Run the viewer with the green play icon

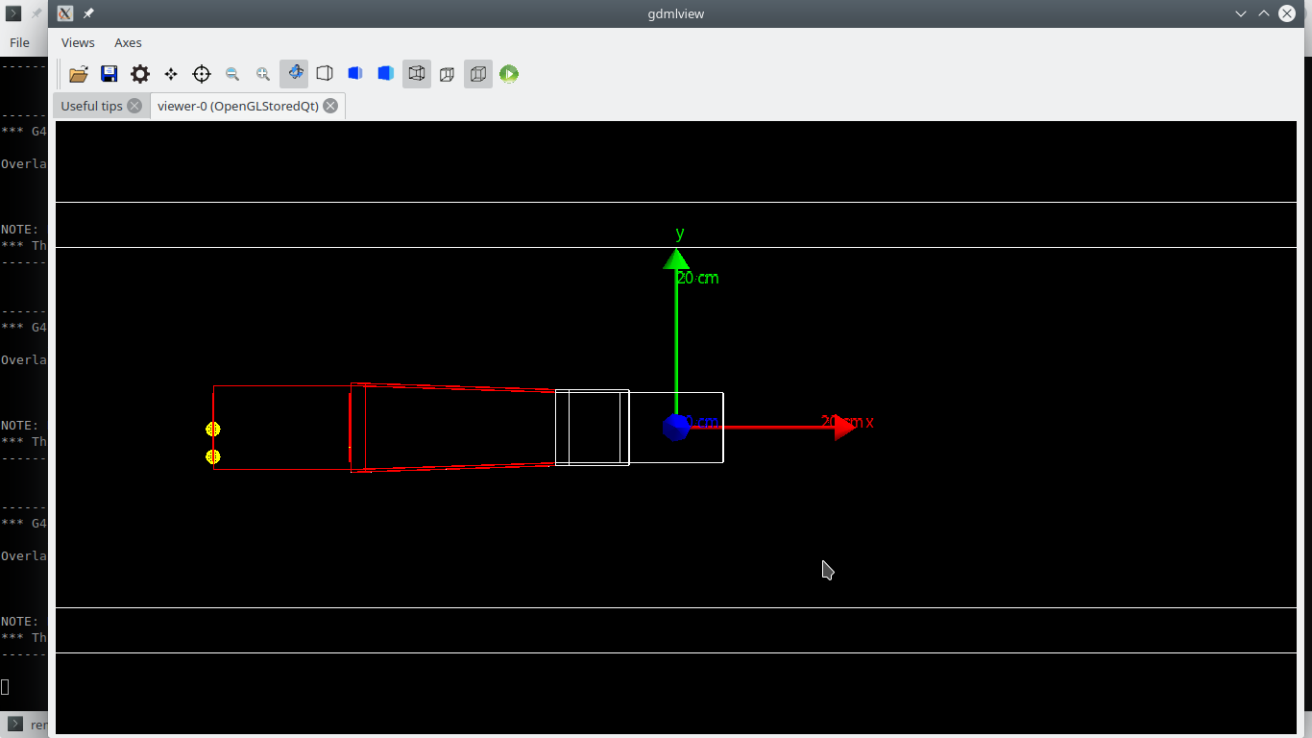click(508, 73)
